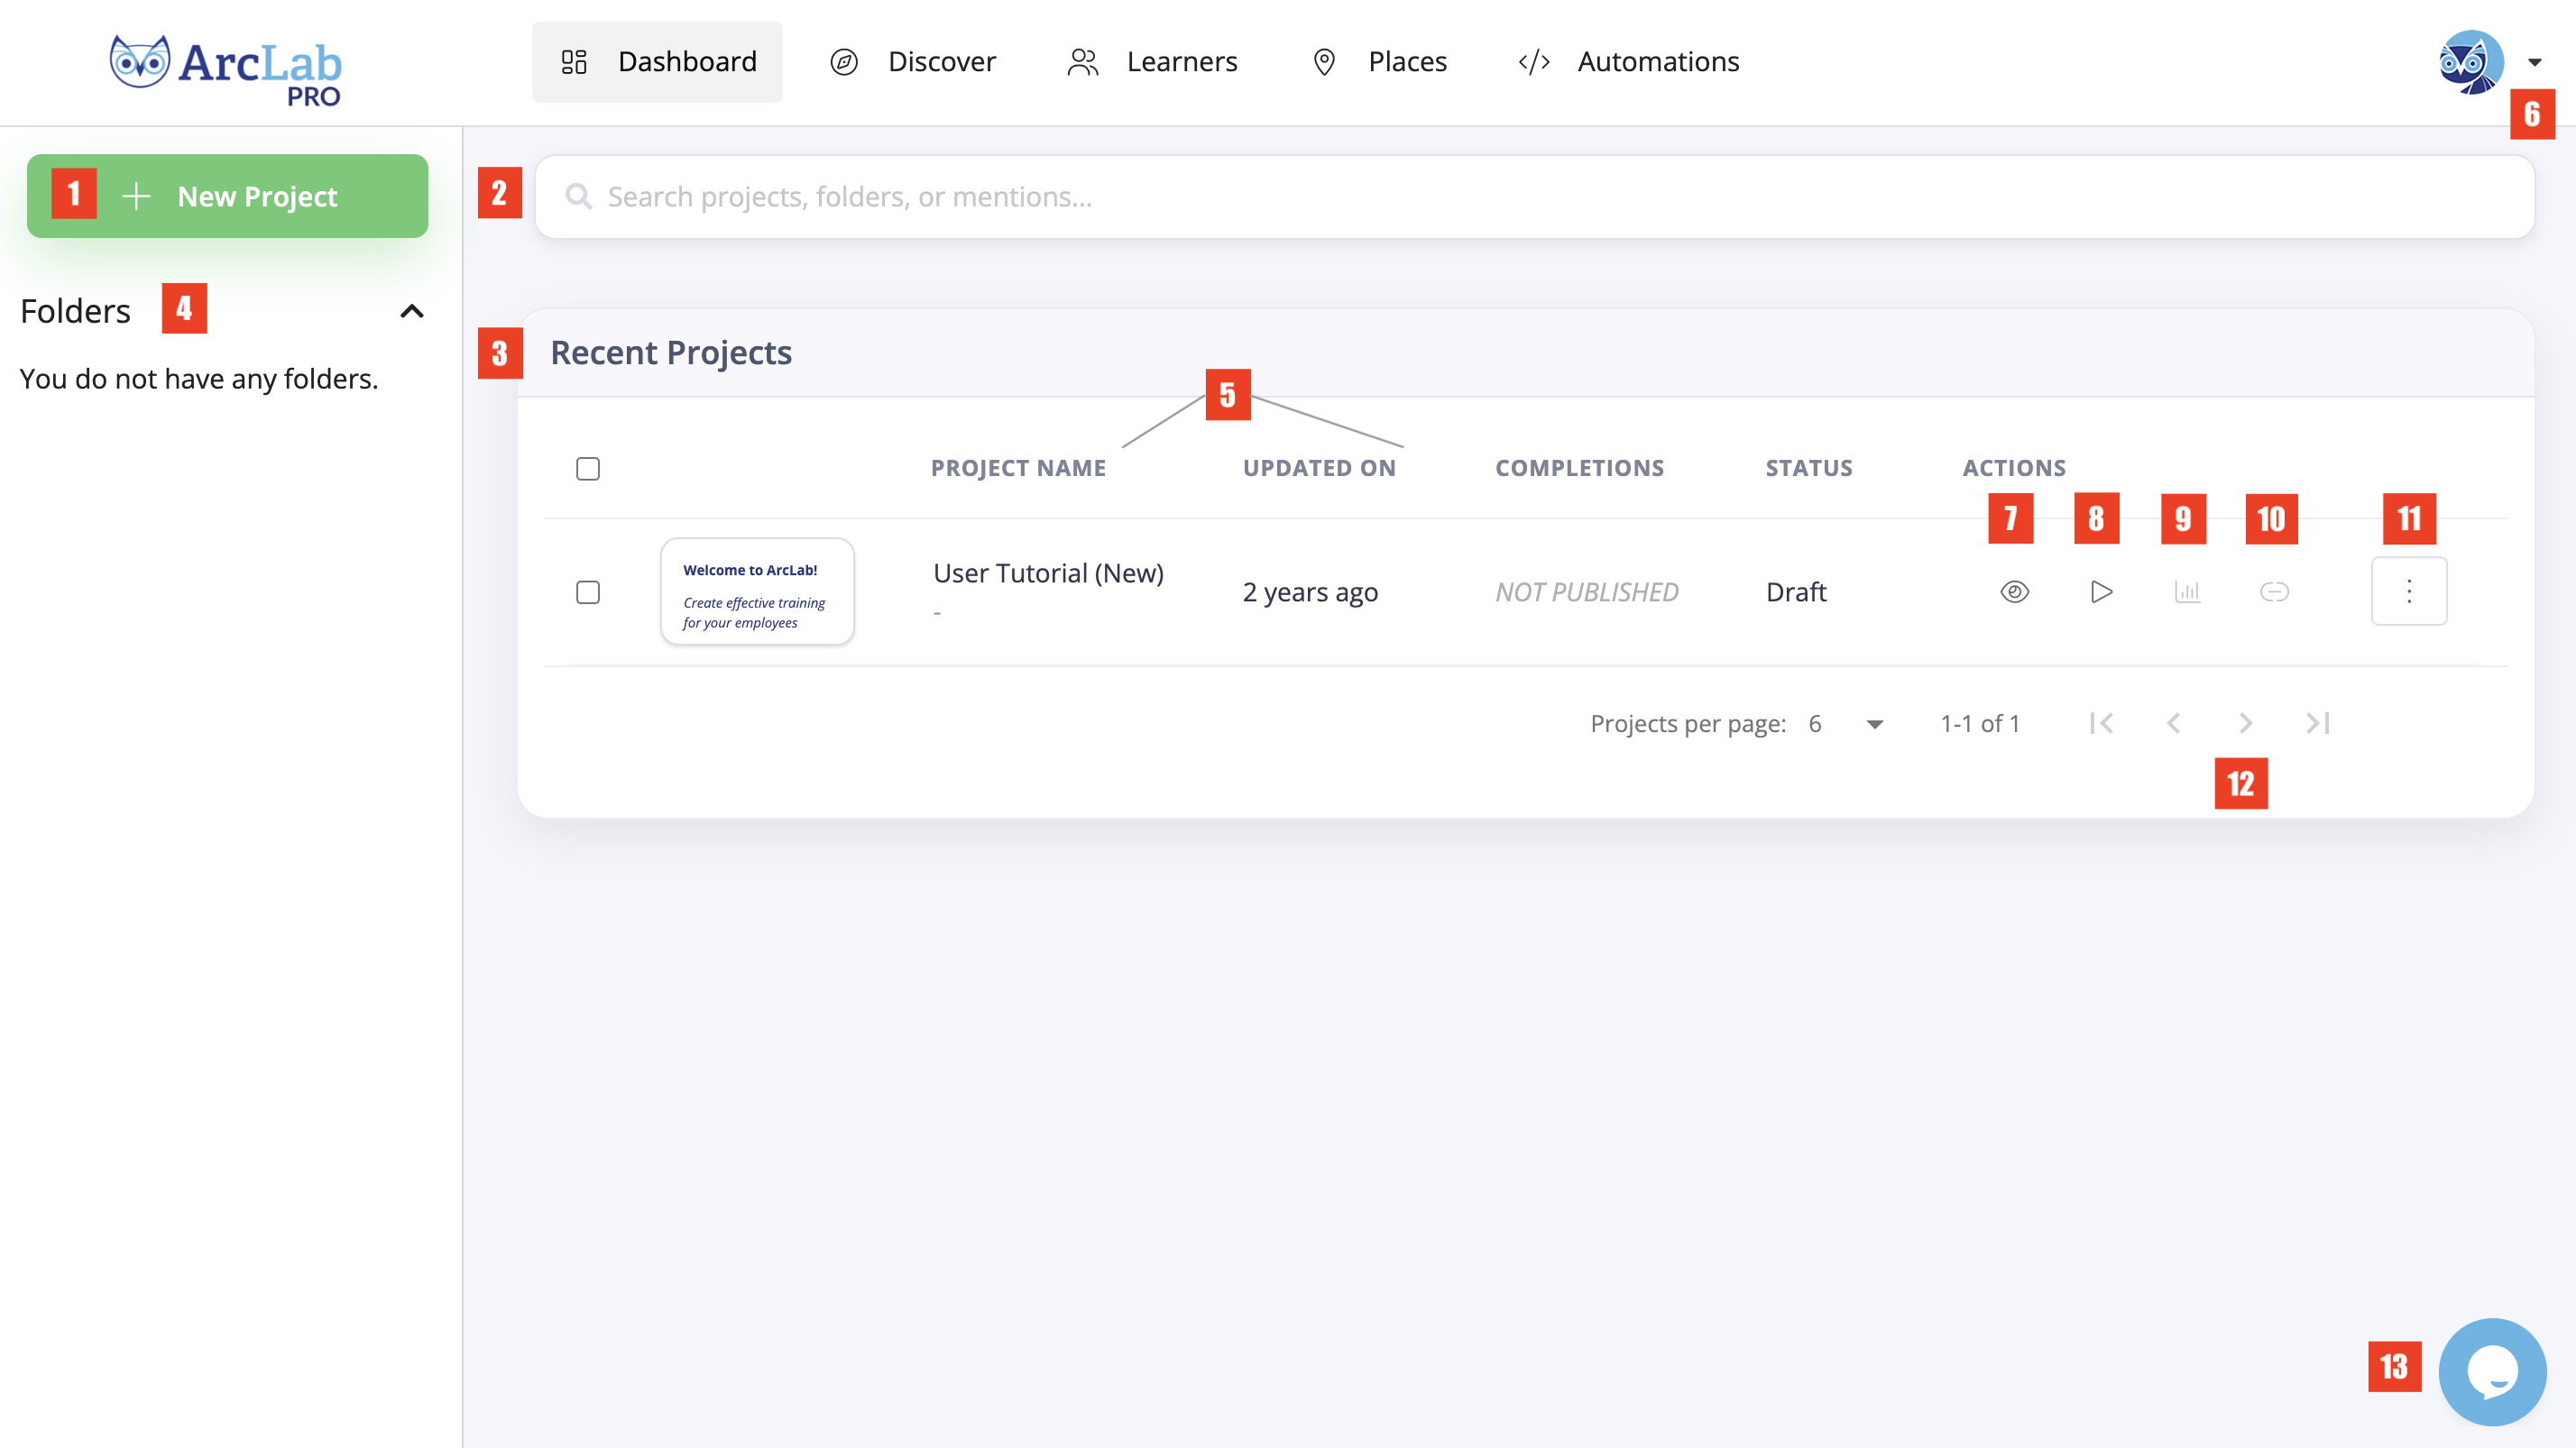Viewport: 2576px width, 1448px height.
Task: Open the Learners tab
Action: pos(1152,62)
